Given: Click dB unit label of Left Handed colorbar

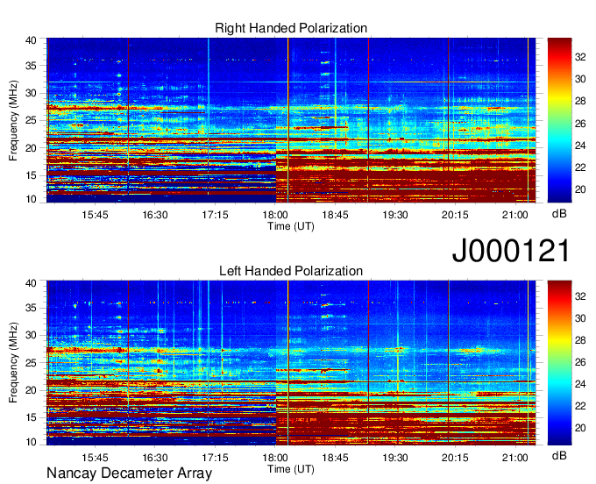Looking at the screenshot, I should (559, 455).
